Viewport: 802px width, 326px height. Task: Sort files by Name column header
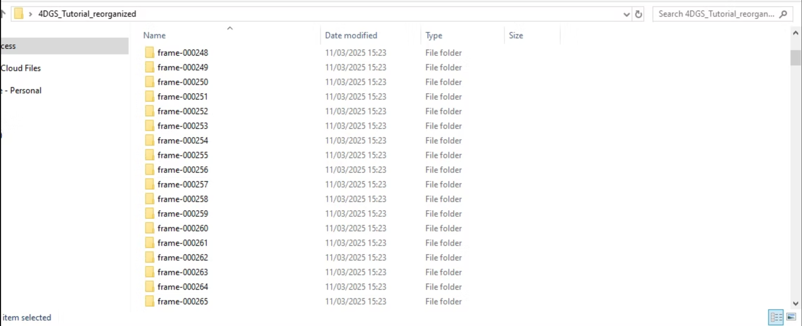click(x=154, y=36)
